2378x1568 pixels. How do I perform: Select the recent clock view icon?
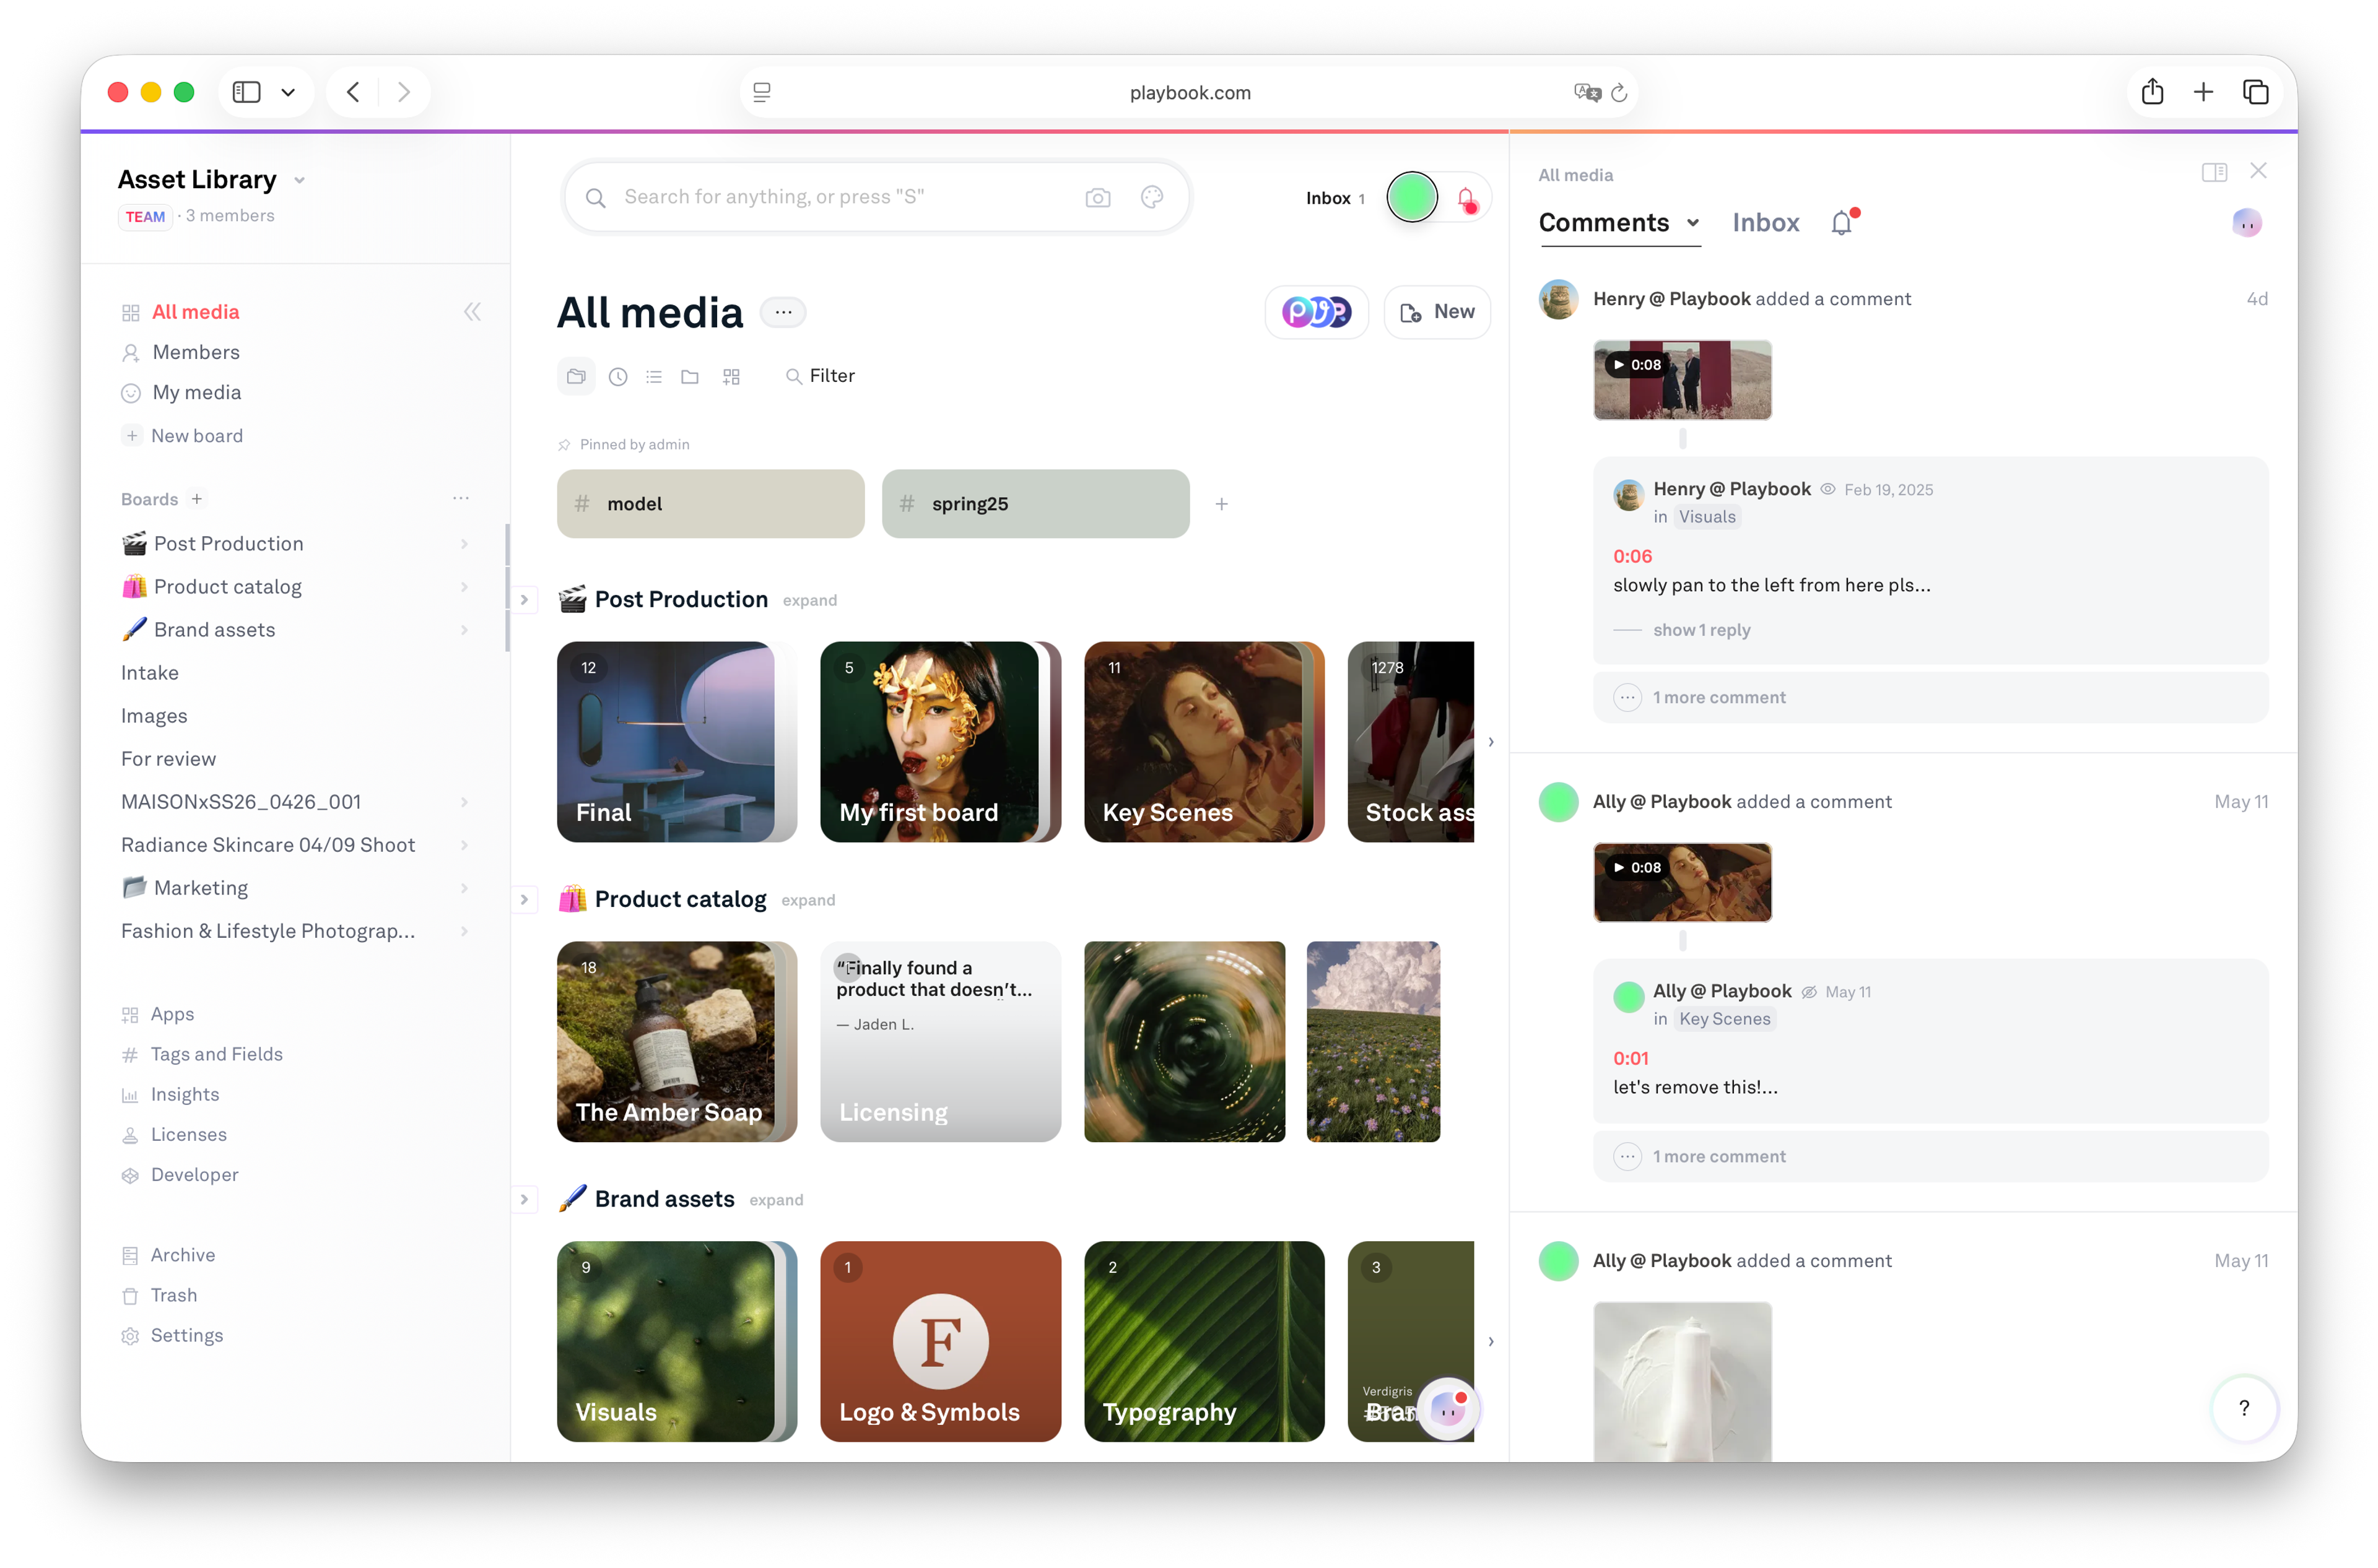click(x=618, y=377)
